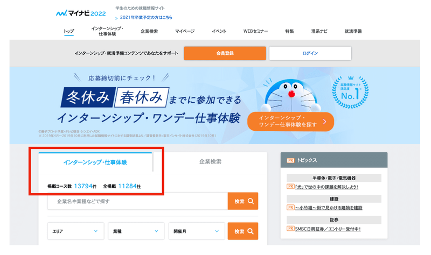Click 検索 button beside keyword field
The image size is (431, 255).
click(x=243, y=201)
